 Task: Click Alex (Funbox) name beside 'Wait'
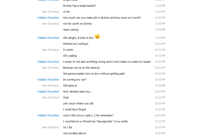pos(50,97)
